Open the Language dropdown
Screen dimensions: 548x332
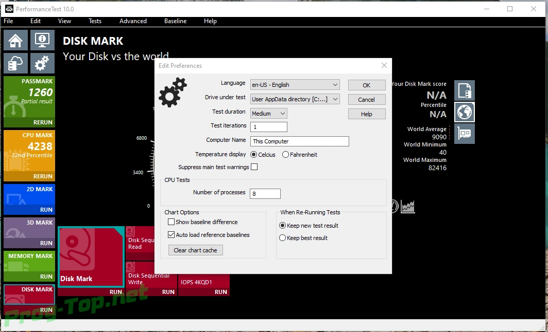295,85
